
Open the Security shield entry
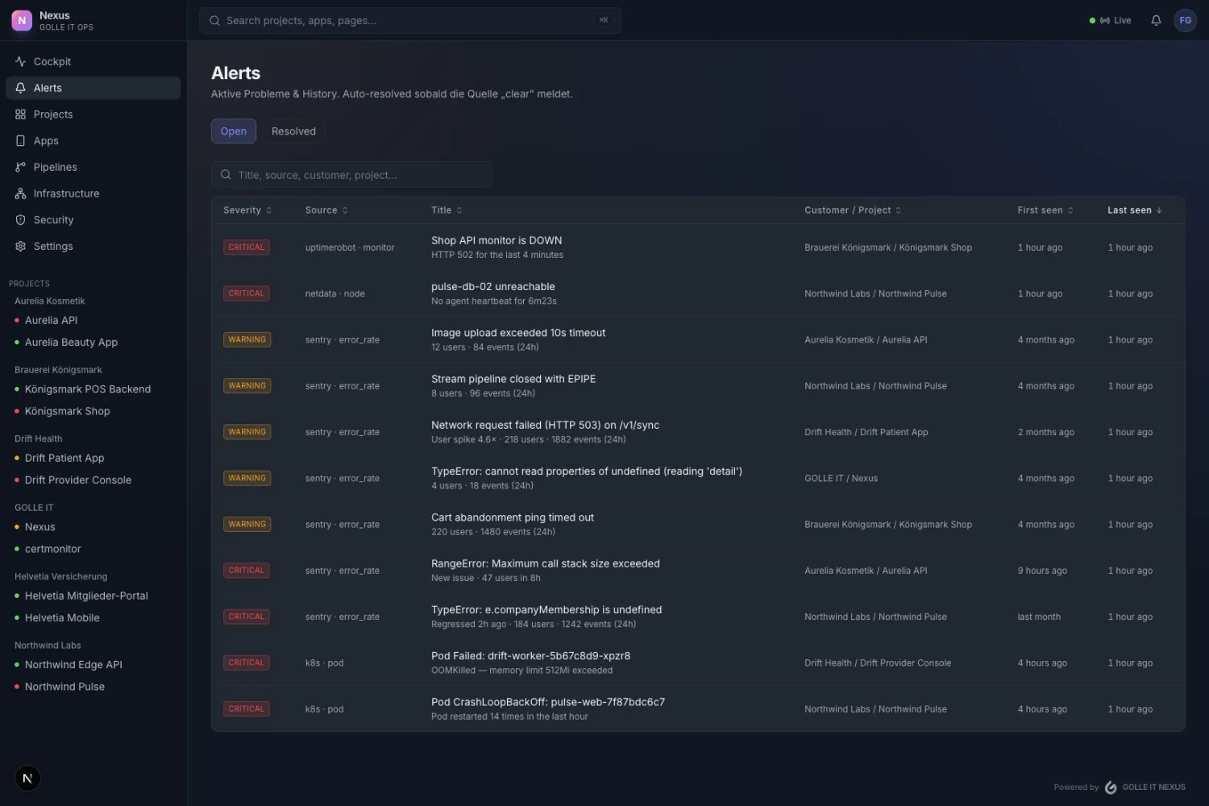pyautogui.click(x=93, y=219)
